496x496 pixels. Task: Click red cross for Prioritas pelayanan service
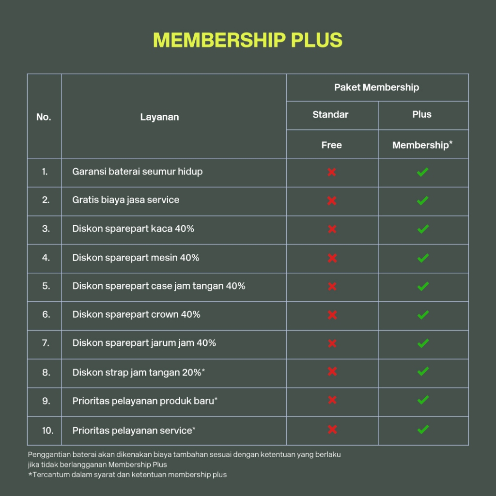click(332, 429)
